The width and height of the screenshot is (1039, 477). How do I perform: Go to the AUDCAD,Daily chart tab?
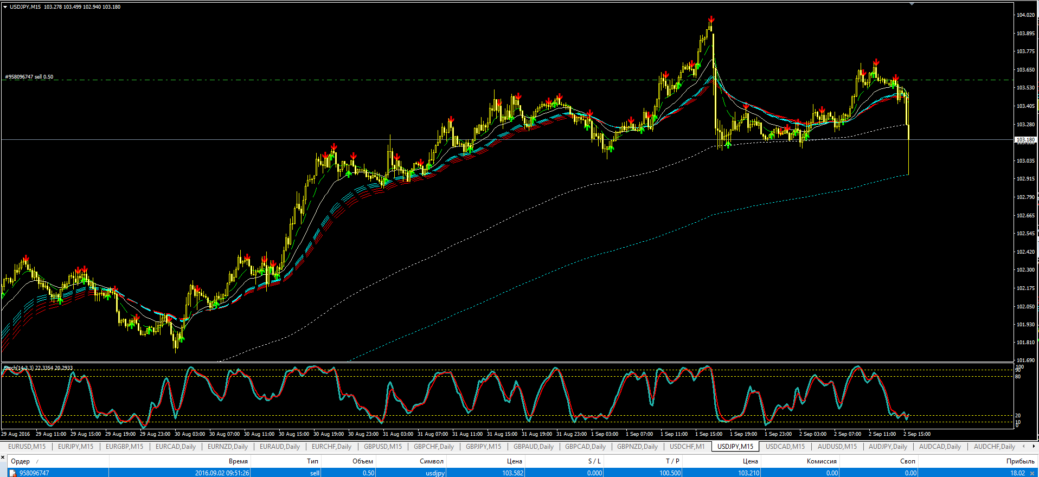coord(940,447)
